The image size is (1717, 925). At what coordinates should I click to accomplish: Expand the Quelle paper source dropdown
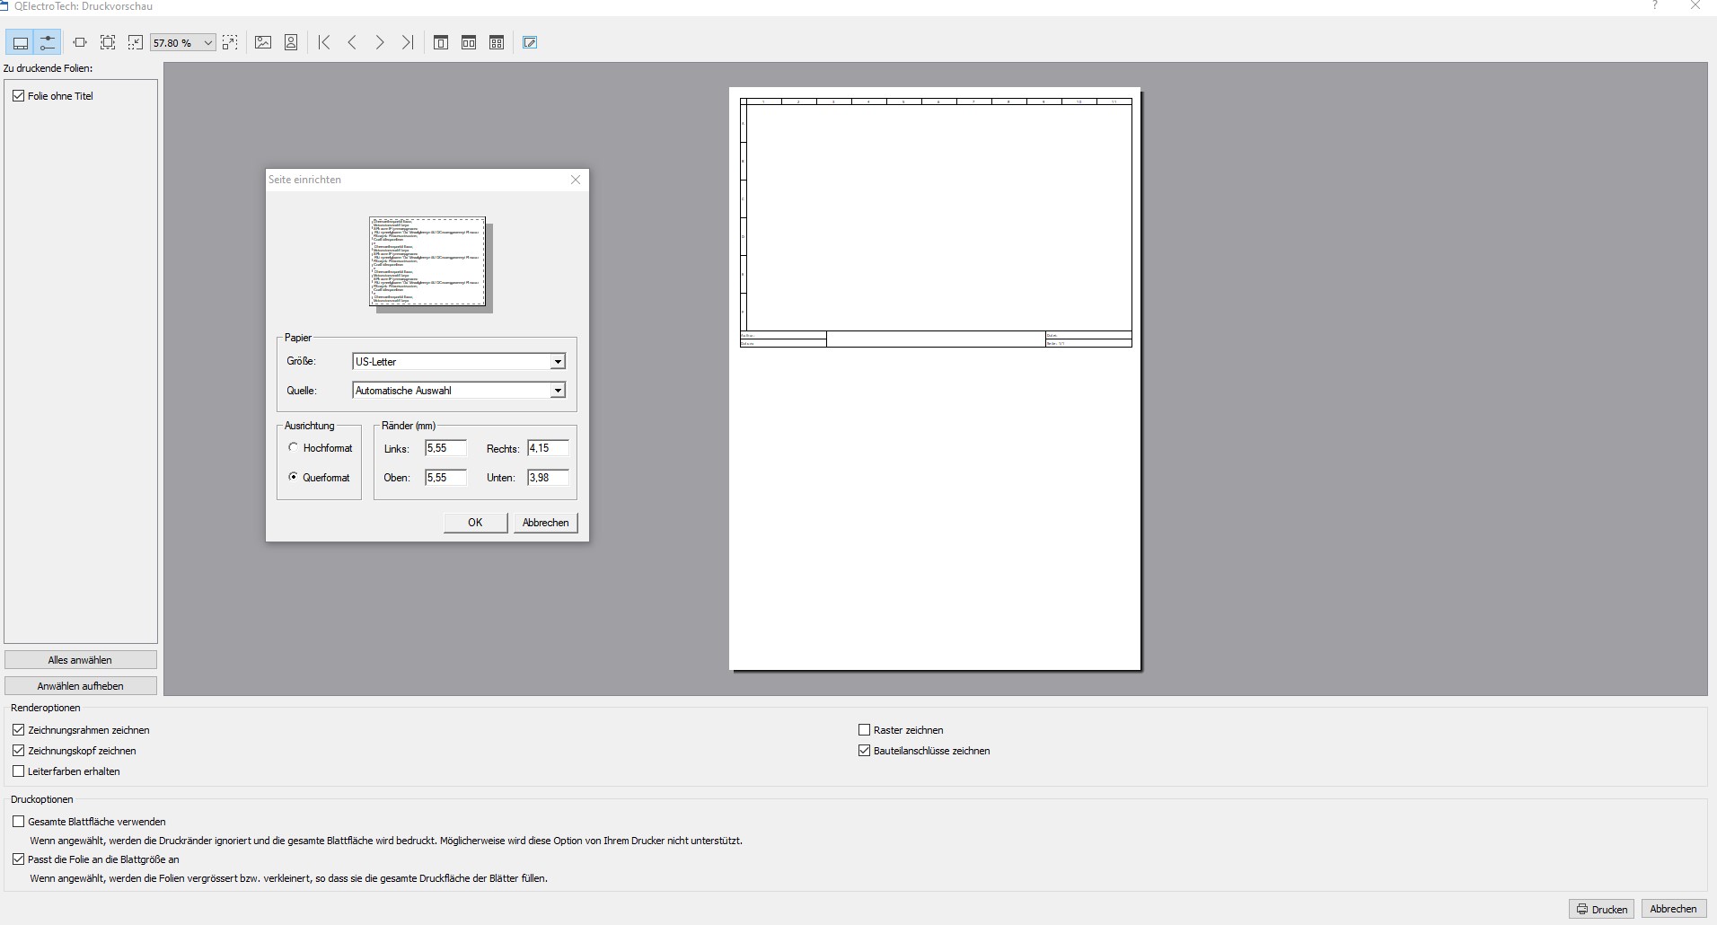(558, 391)
